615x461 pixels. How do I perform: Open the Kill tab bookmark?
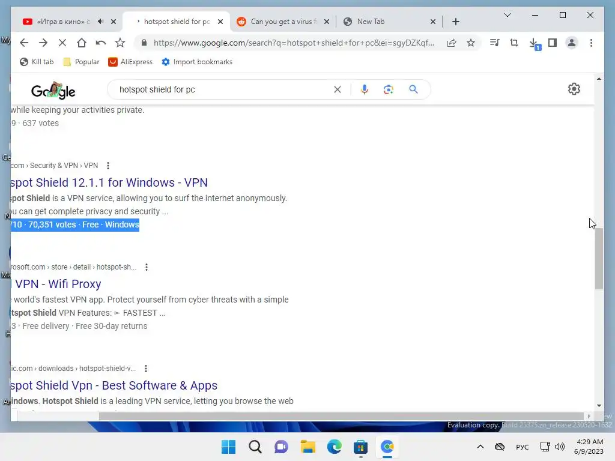37,62
